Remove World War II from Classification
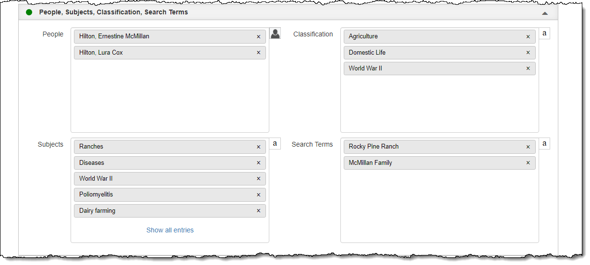 pos(528,69)
